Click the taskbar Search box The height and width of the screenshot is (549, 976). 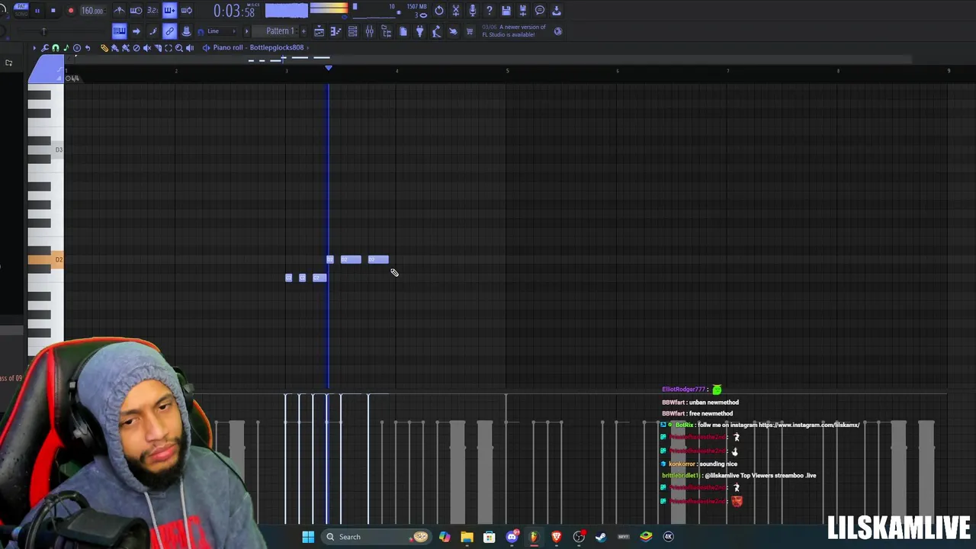click(x=376, y=537)
